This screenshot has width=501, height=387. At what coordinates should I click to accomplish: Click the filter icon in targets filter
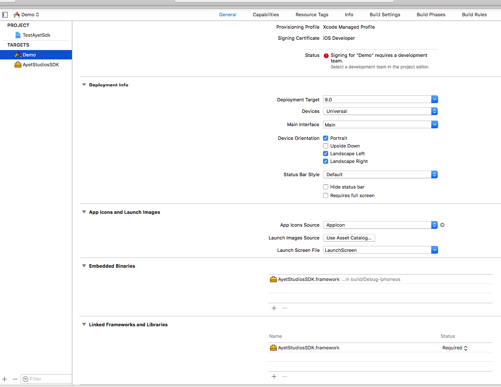[26, 379]
